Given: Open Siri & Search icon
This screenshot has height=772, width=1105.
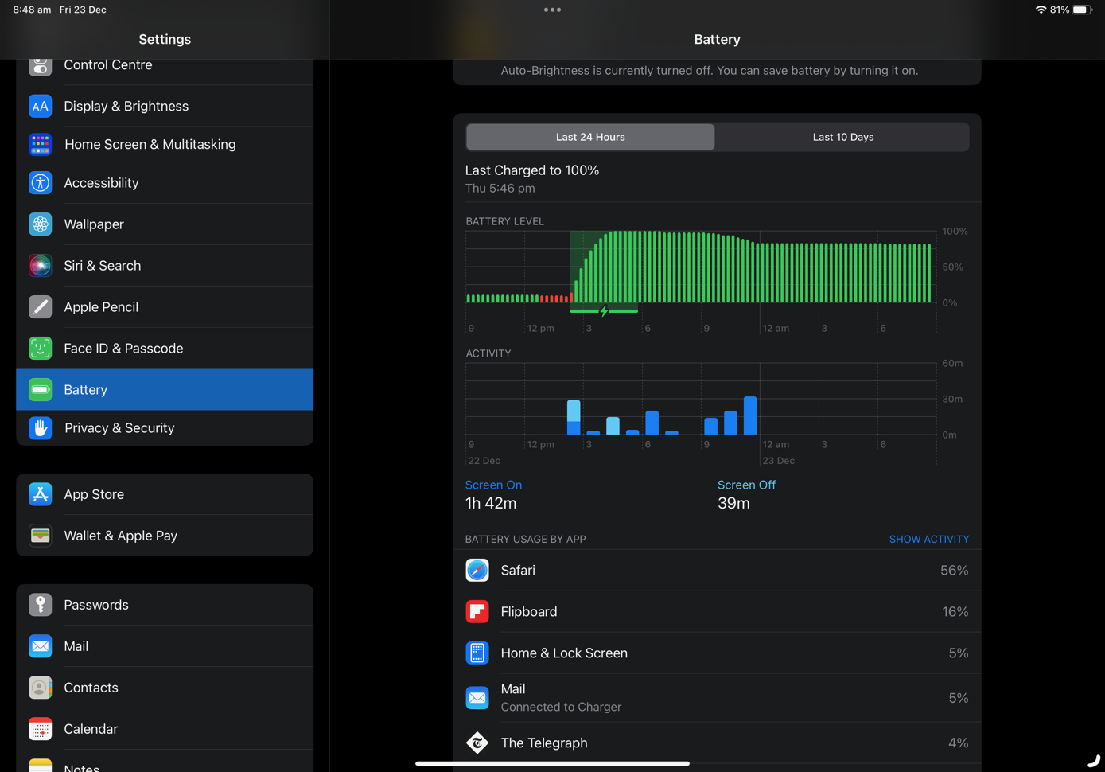Looking at the screenshot, I should tap(41, 266).
